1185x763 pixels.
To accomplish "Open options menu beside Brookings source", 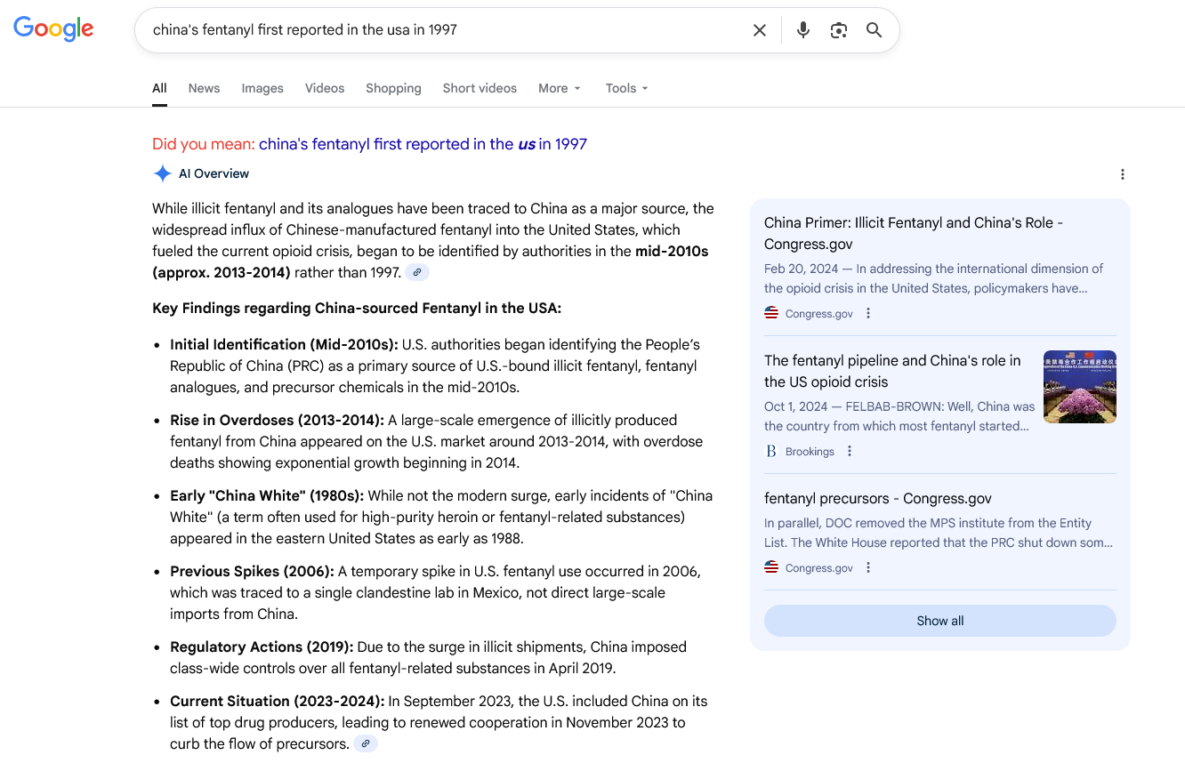I will pos(850,452).
